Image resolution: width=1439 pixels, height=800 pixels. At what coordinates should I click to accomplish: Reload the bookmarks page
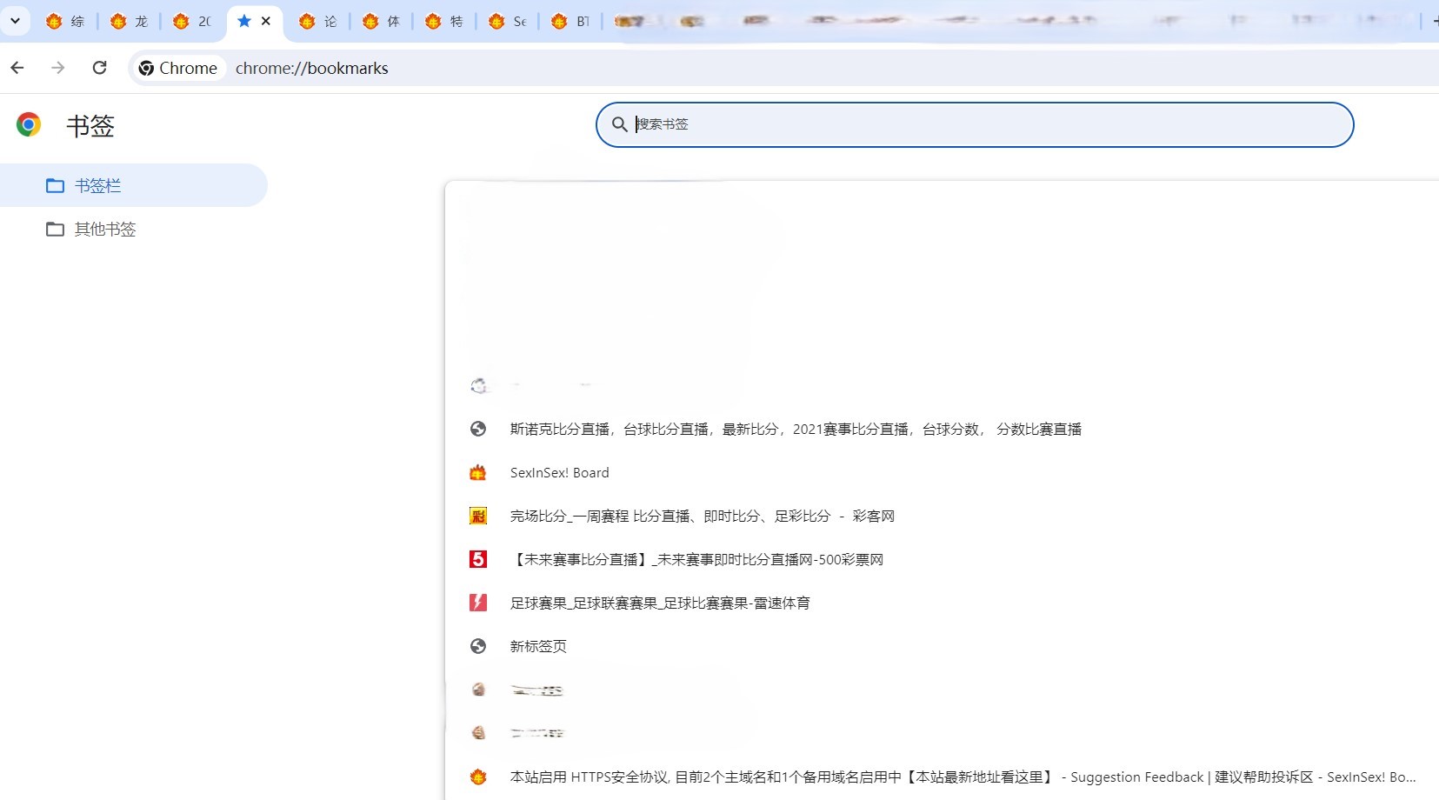100,68
